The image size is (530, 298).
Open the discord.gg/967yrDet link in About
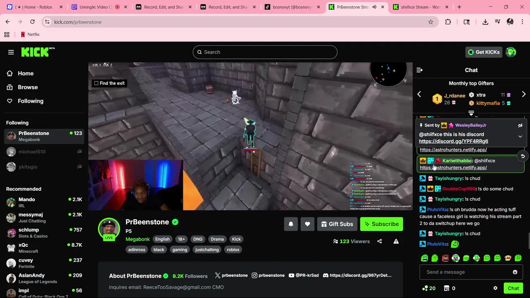point(357,275)
